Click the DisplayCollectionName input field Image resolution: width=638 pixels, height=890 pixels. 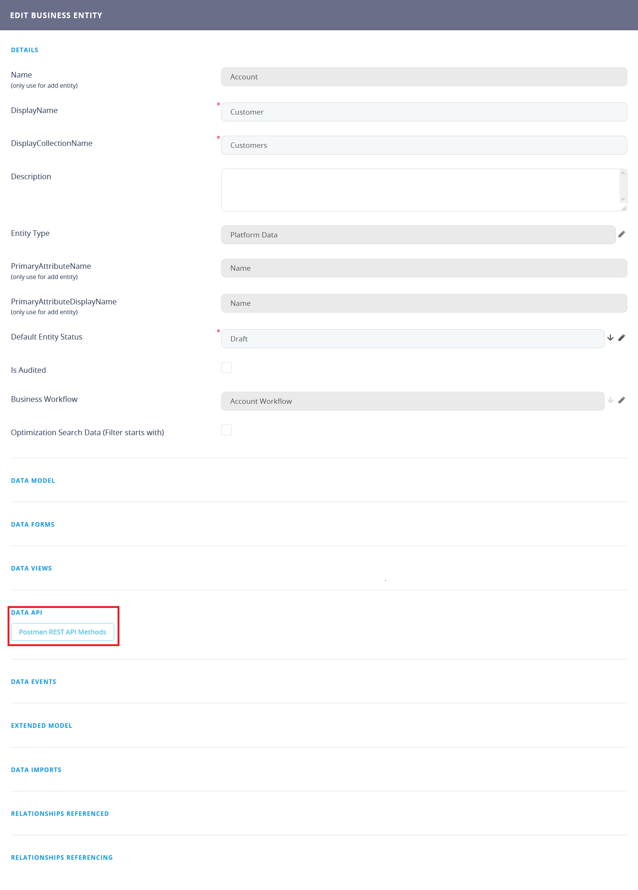coord(424,145)
